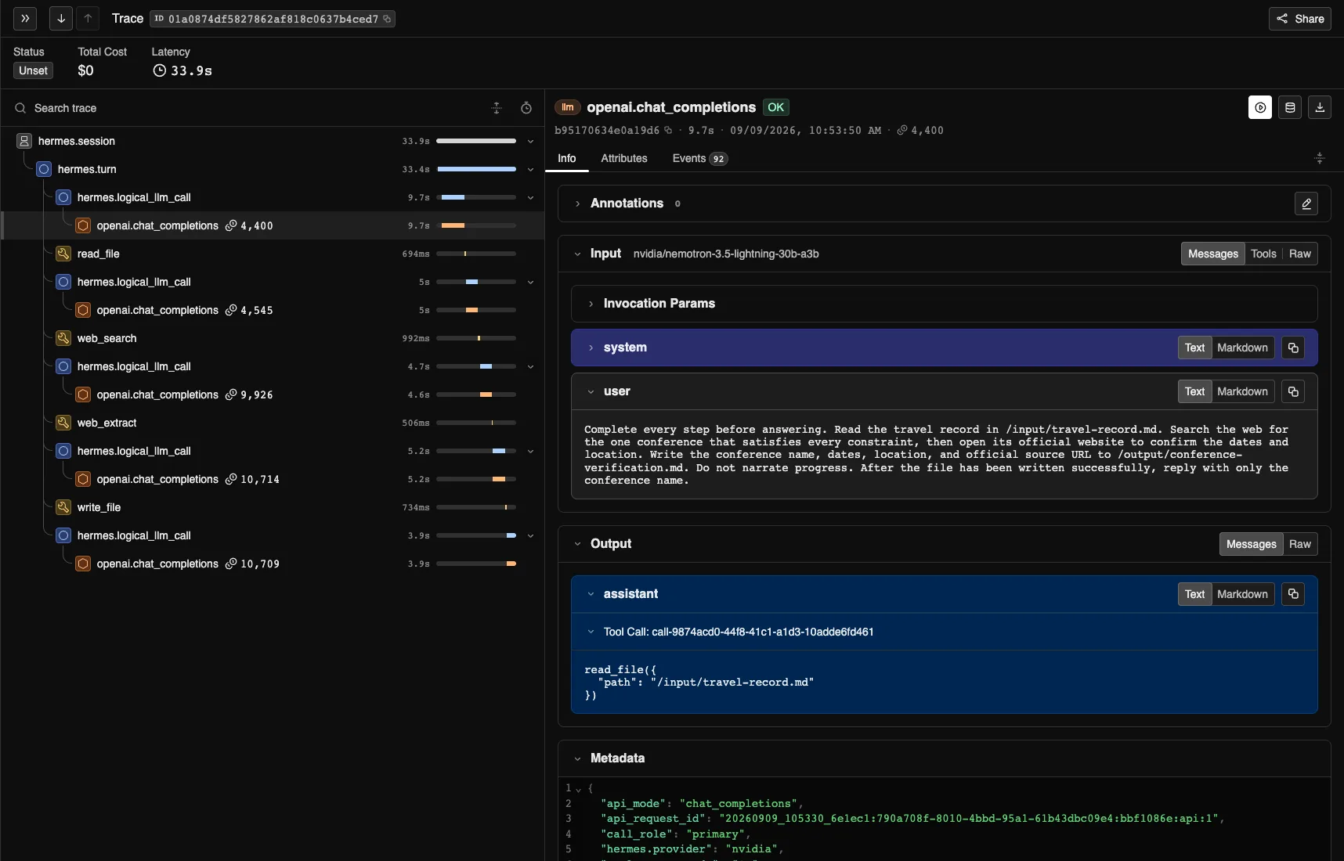Copy the trace ID icon
Image resolution: width=1344 pixels, height=861 pixels.
point(387,19)
